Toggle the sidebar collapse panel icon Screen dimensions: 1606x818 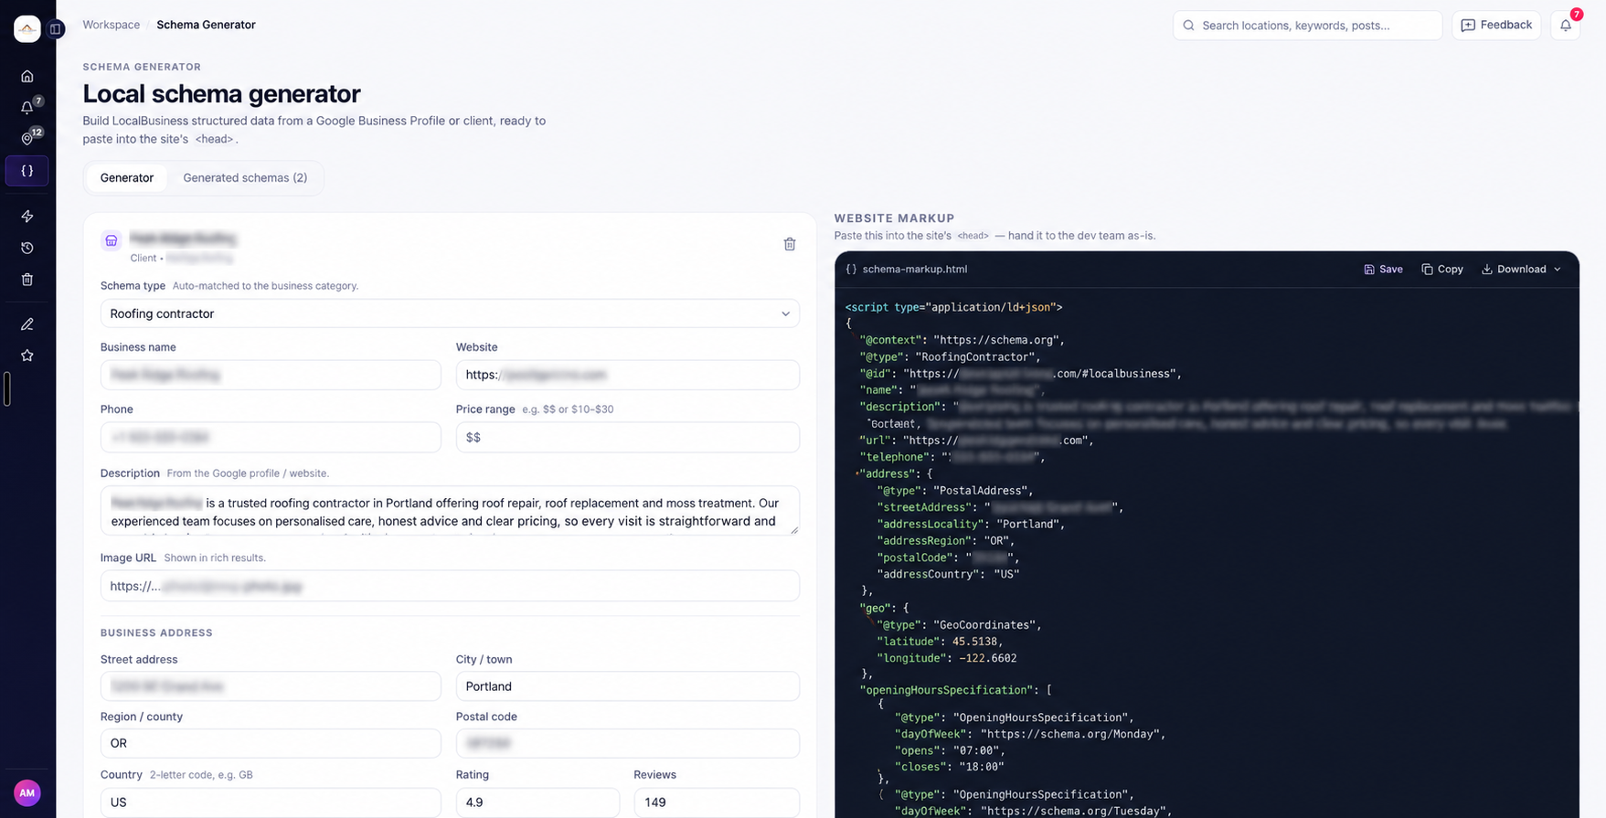(56, 29)
